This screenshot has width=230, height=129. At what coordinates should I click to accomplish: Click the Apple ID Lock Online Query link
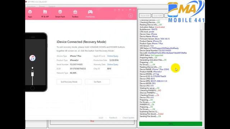[112, 56]
